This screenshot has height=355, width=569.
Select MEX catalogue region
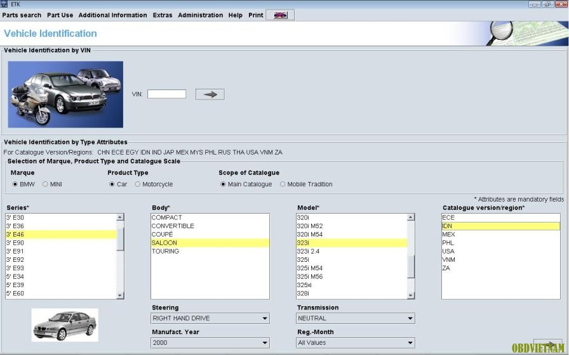(x=501, y=235)
